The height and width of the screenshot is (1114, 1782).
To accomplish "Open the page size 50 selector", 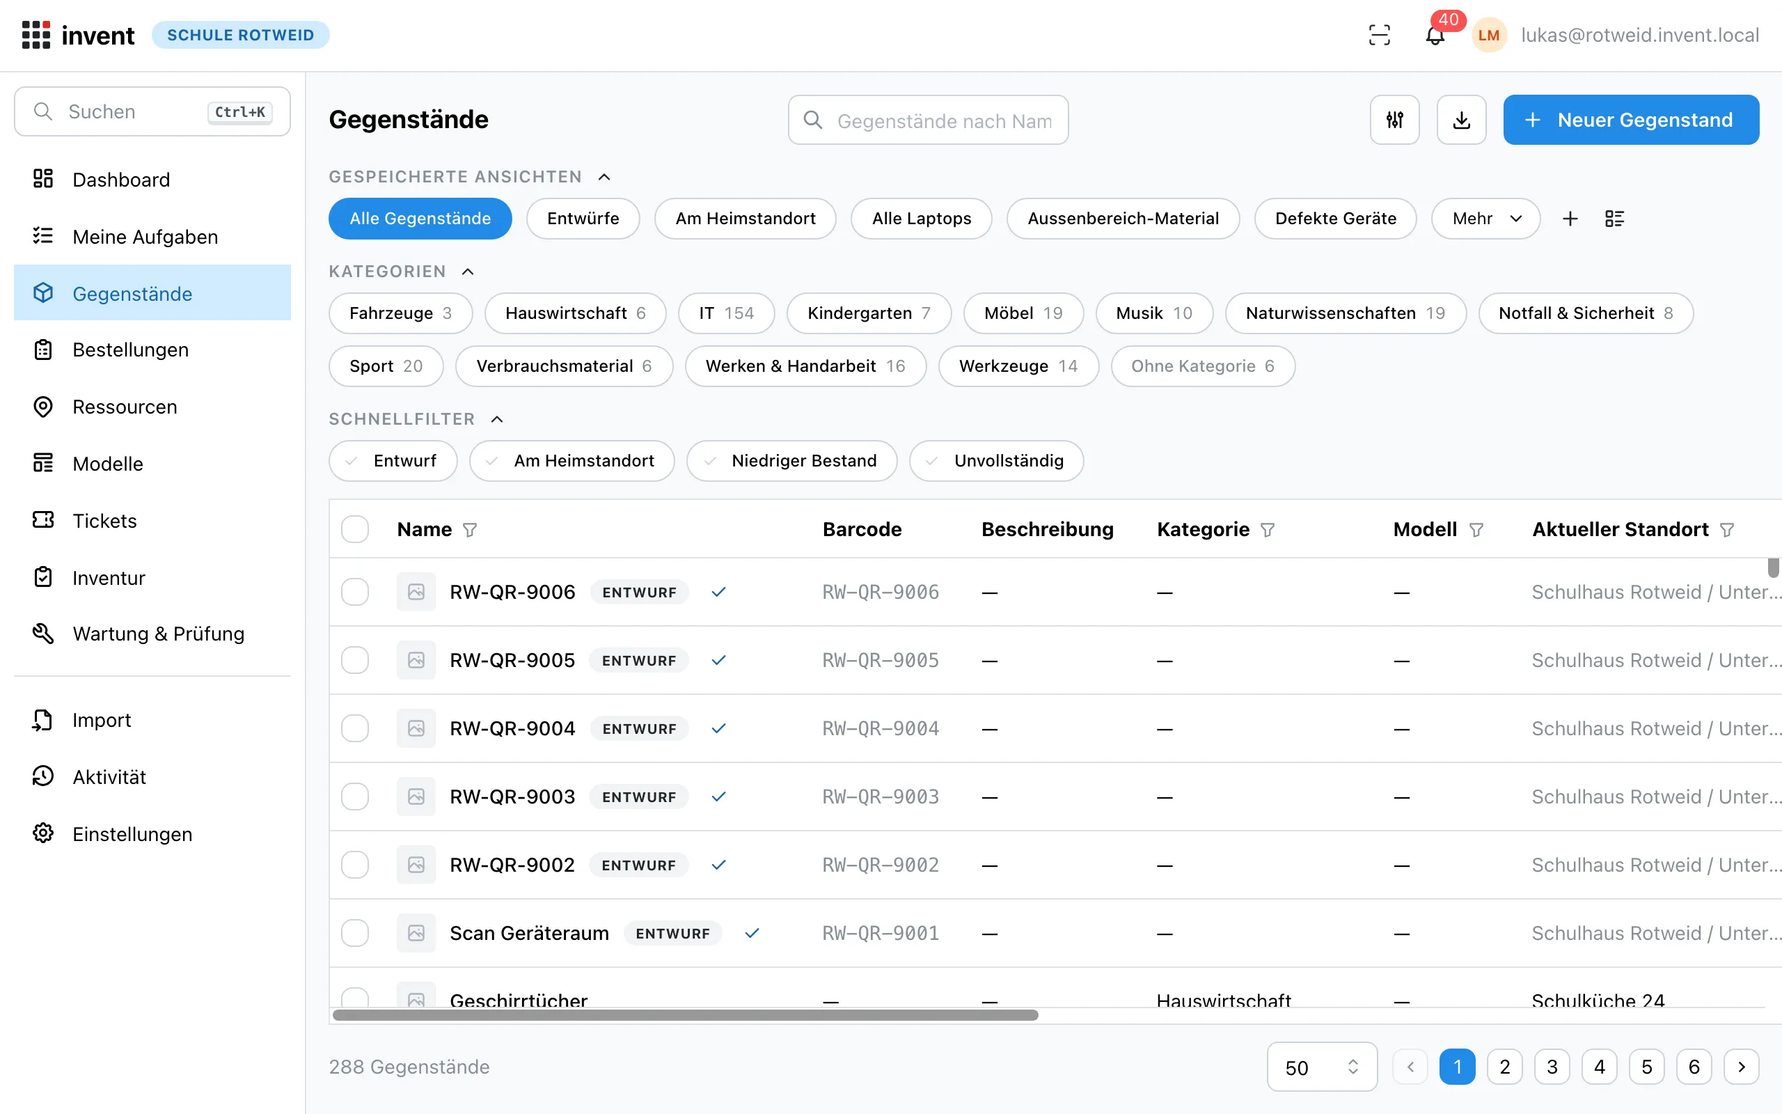I will click(x=1322, y=1067).
